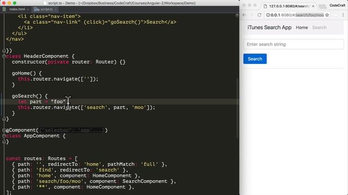Expand the folded selector placeholder in @Component

tap(72, 130)
